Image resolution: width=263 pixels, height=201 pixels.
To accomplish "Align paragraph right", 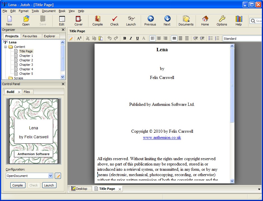I will click(165, 38).
